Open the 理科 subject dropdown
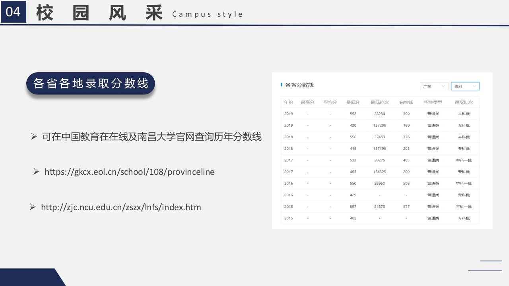Viewport: 509px width, 286px height. pos(465,86)
